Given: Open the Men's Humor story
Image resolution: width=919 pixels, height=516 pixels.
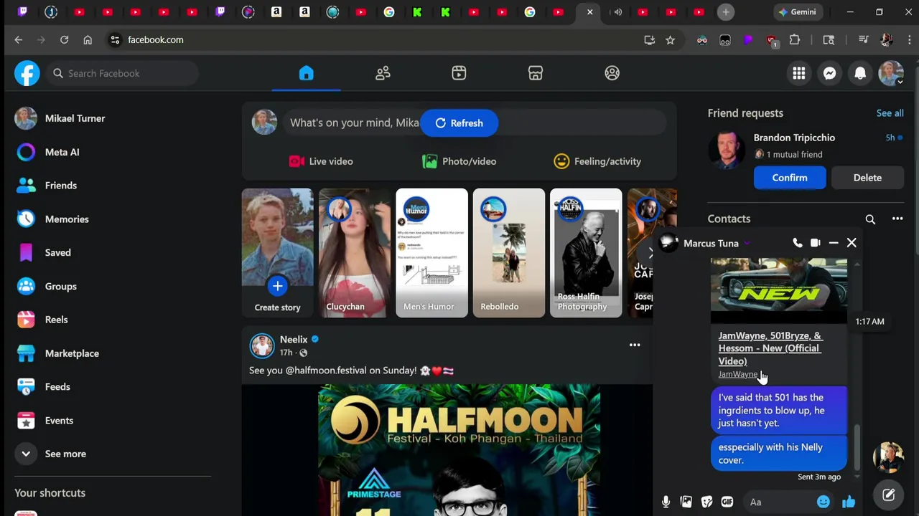Looking at the screenshot, I should click(x=431, y=252).
